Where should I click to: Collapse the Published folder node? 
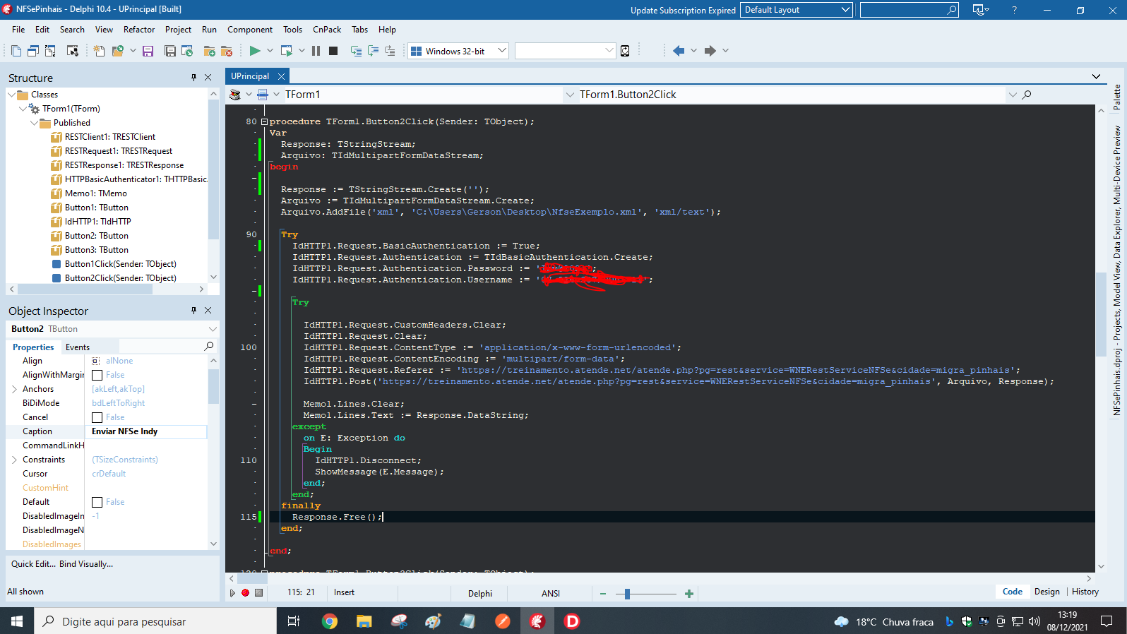(x=34, y=123)
